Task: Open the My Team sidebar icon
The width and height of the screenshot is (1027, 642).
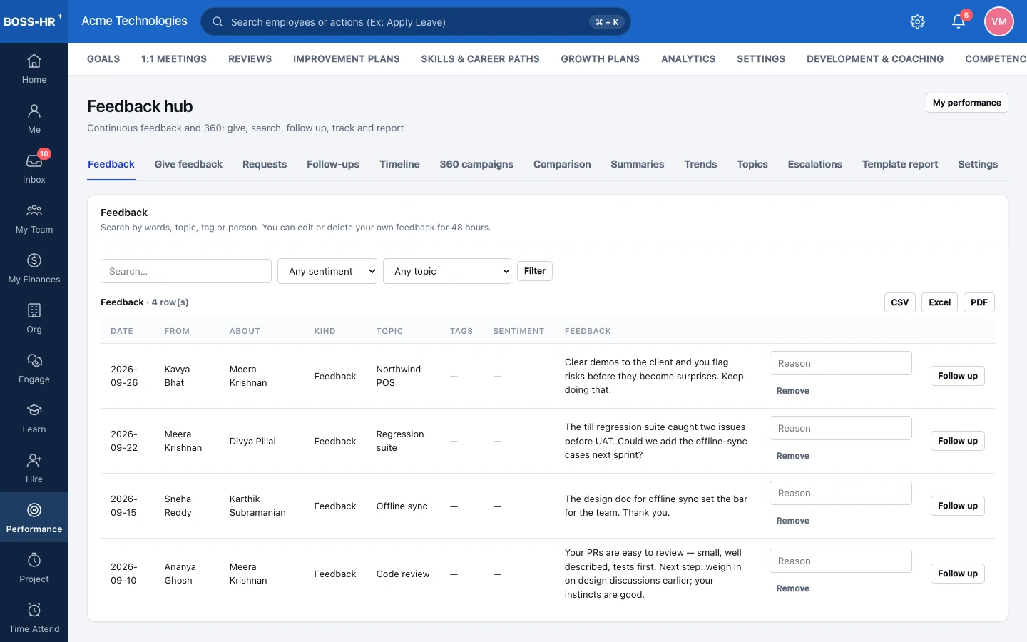Action: pos(34,210)
